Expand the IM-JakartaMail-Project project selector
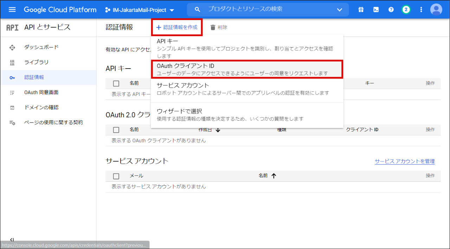Image resolution: width=450 pixels, height=249 pixels. tap(140, 10)
